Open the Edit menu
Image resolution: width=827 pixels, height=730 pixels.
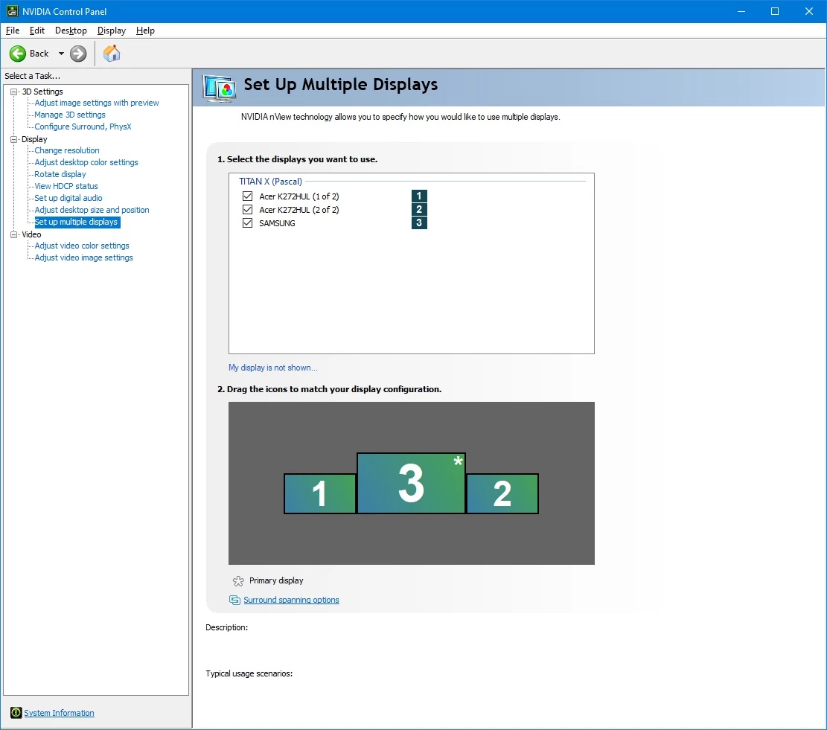point(37,31)
